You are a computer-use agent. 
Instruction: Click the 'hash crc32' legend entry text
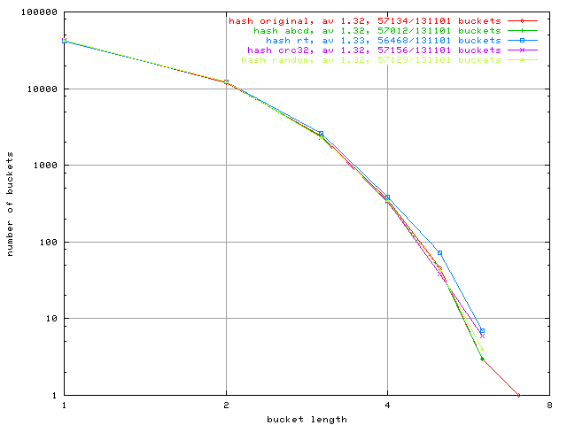374,50
